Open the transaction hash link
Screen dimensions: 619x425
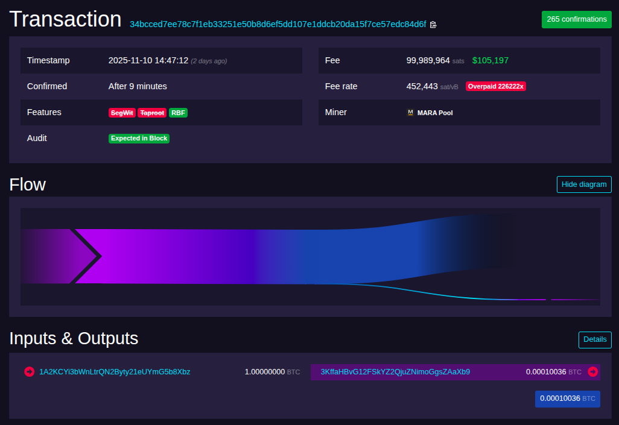click(278, 24)
